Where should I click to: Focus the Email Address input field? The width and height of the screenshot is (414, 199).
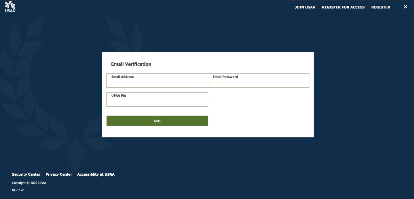(x=157, y=82)
